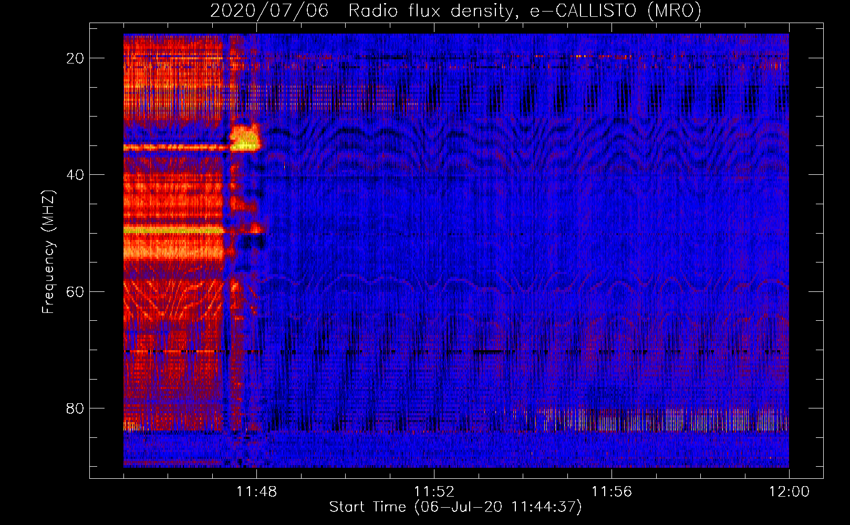Click the 40 frequency tick label
Image resolution: width=850 pixels, height=525 pixels.
76,175
